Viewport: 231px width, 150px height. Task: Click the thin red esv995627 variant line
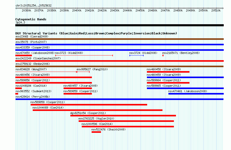coord(83,72)
